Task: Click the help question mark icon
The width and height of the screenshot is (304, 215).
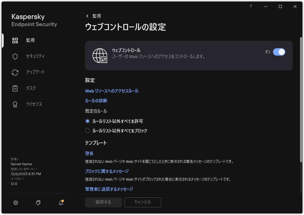Action: [x=251, y=6]
